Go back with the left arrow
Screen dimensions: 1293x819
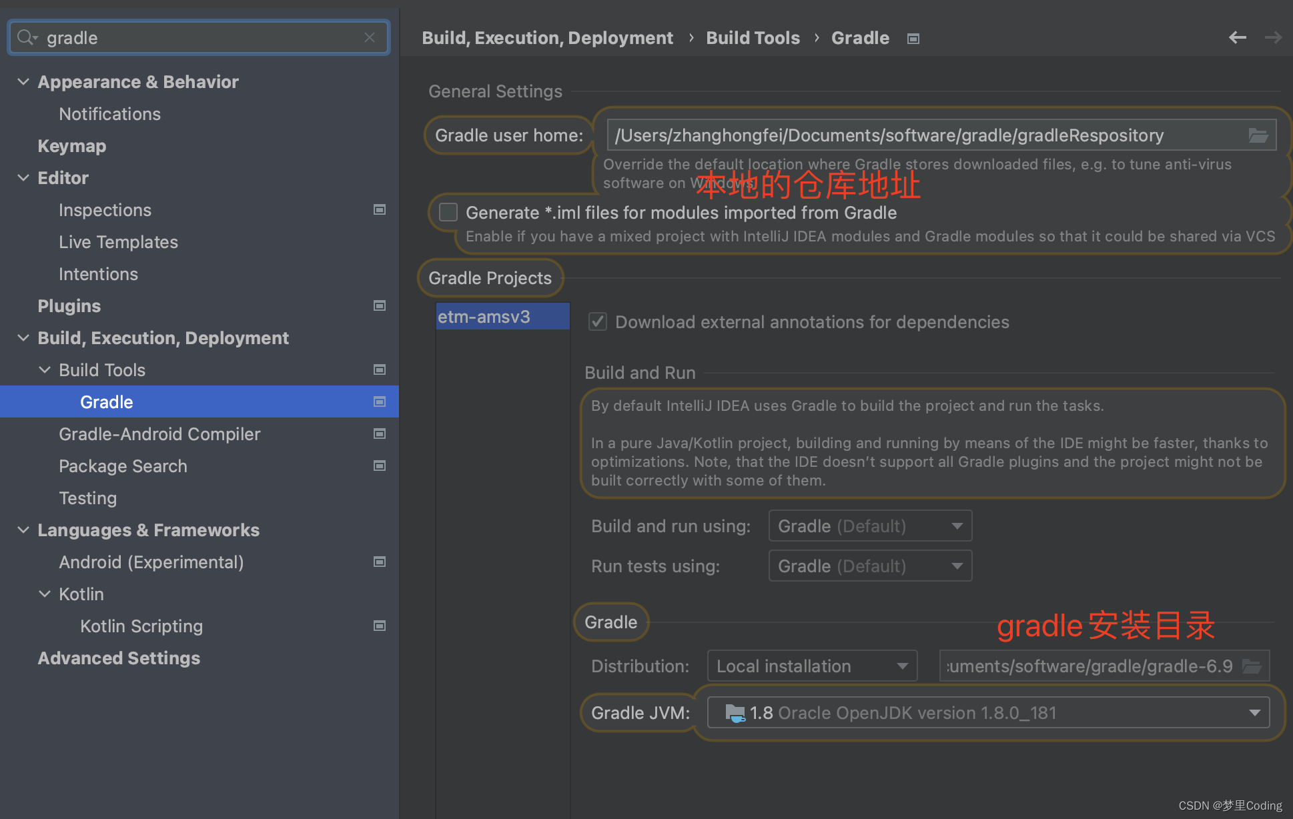[x=1238, y=38]
